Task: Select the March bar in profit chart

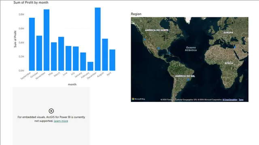Action: [61, 54]
